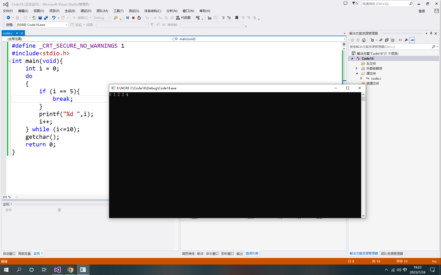Open the 工具(T) menu
Screen dimensions: 441x275
[x=118, y=11]
